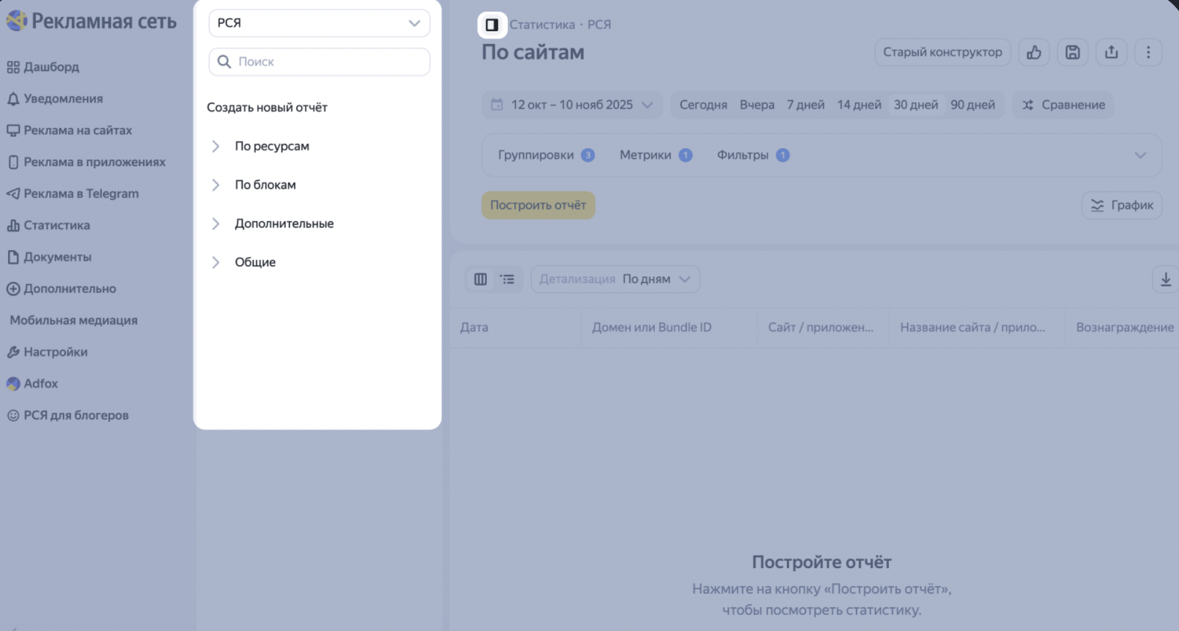Click the Построить отчёт button
The image size is (1179, 631).
pos(538,205)
